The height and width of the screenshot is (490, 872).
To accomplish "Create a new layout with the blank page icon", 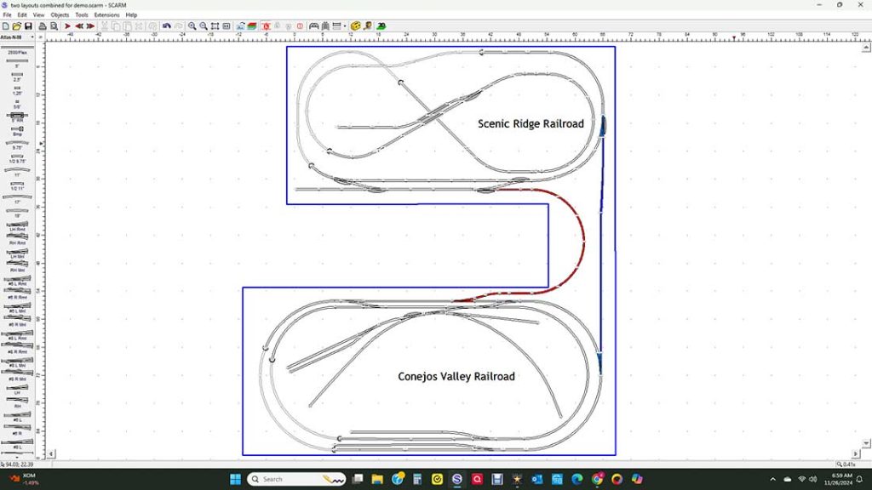I will pyautogui.click(x=5, y=26).
